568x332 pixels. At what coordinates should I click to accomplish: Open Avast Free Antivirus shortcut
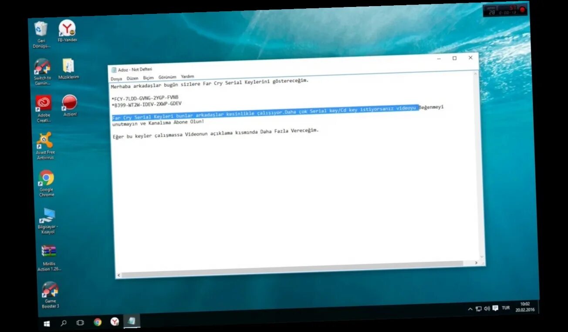click(x=45, y=146)
